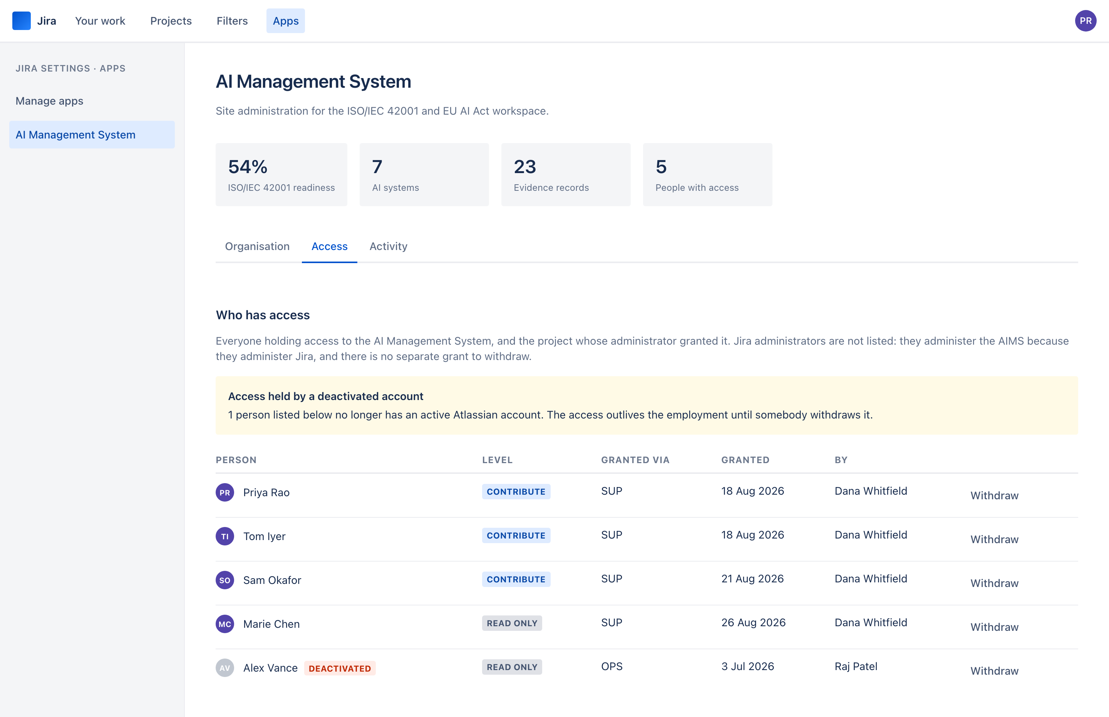The width and height of the screenshot is (1109, 717).
Task: Switch to the Organisation tab
Action: tap(257, 246)
